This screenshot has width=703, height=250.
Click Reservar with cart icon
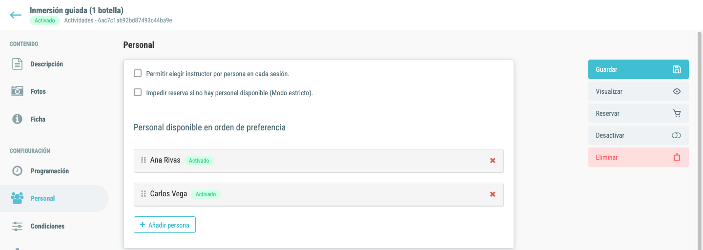pos(639,113)
